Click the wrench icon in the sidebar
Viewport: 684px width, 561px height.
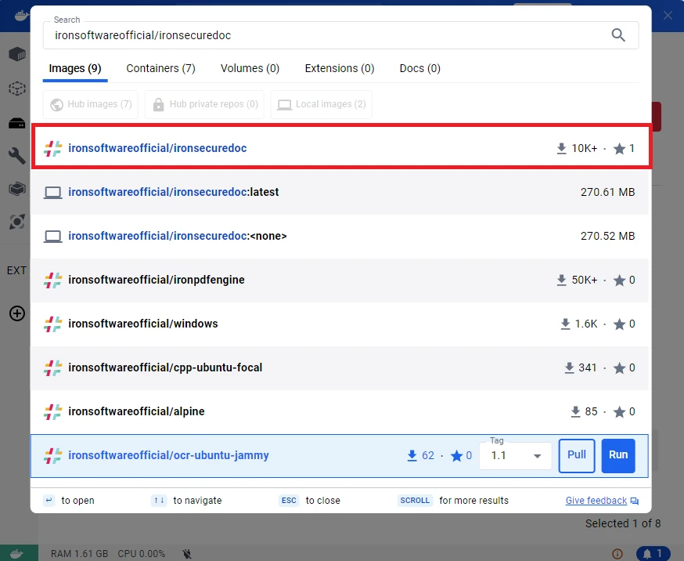coord(16,155)
